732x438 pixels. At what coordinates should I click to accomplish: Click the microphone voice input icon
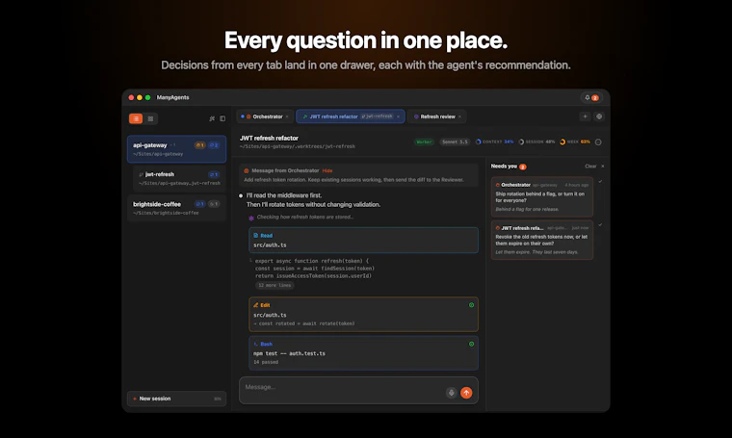(451, 393)
